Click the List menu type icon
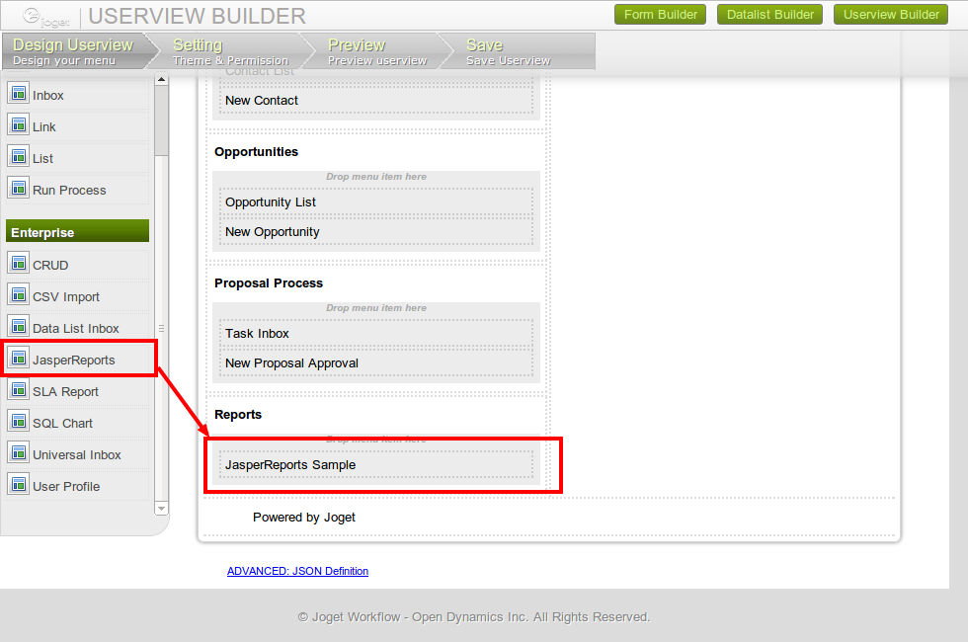Image resolution: width=968 pixels, height=642 pixels. 19,157
